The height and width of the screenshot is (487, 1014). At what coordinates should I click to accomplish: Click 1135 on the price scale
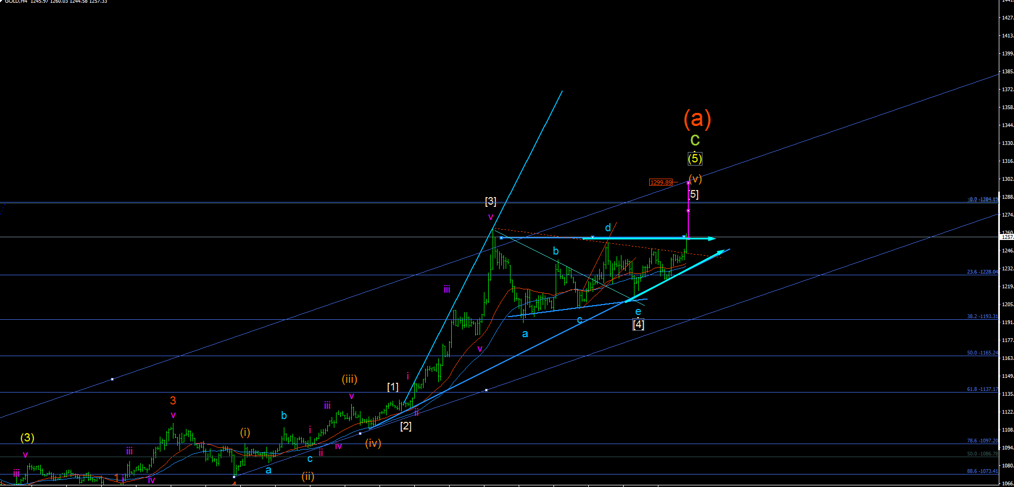click(1007, 394)
